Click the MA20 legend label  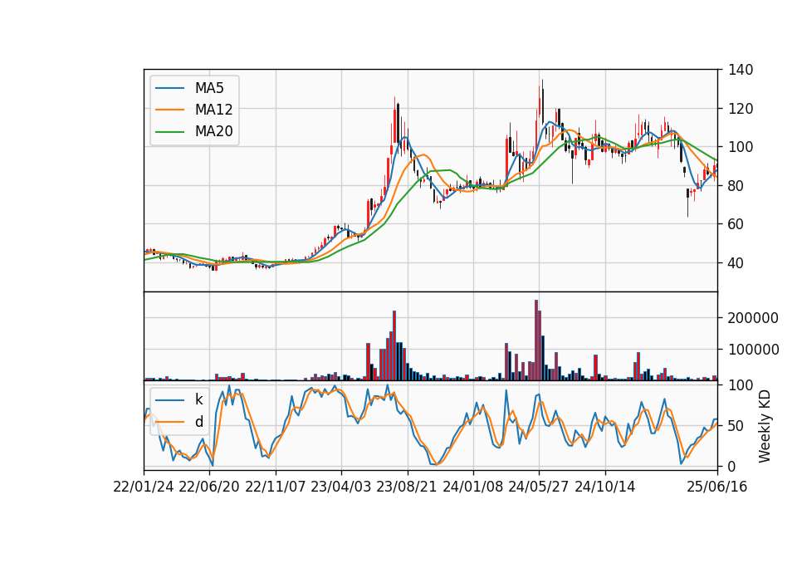pos(213,131)
